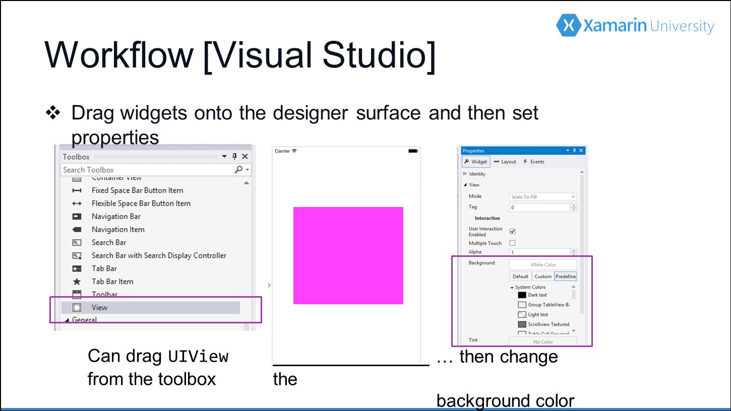Click the Flexible Space Bar Button Item icon
Screen dimensions: 731x411
[x=77, y=203]
